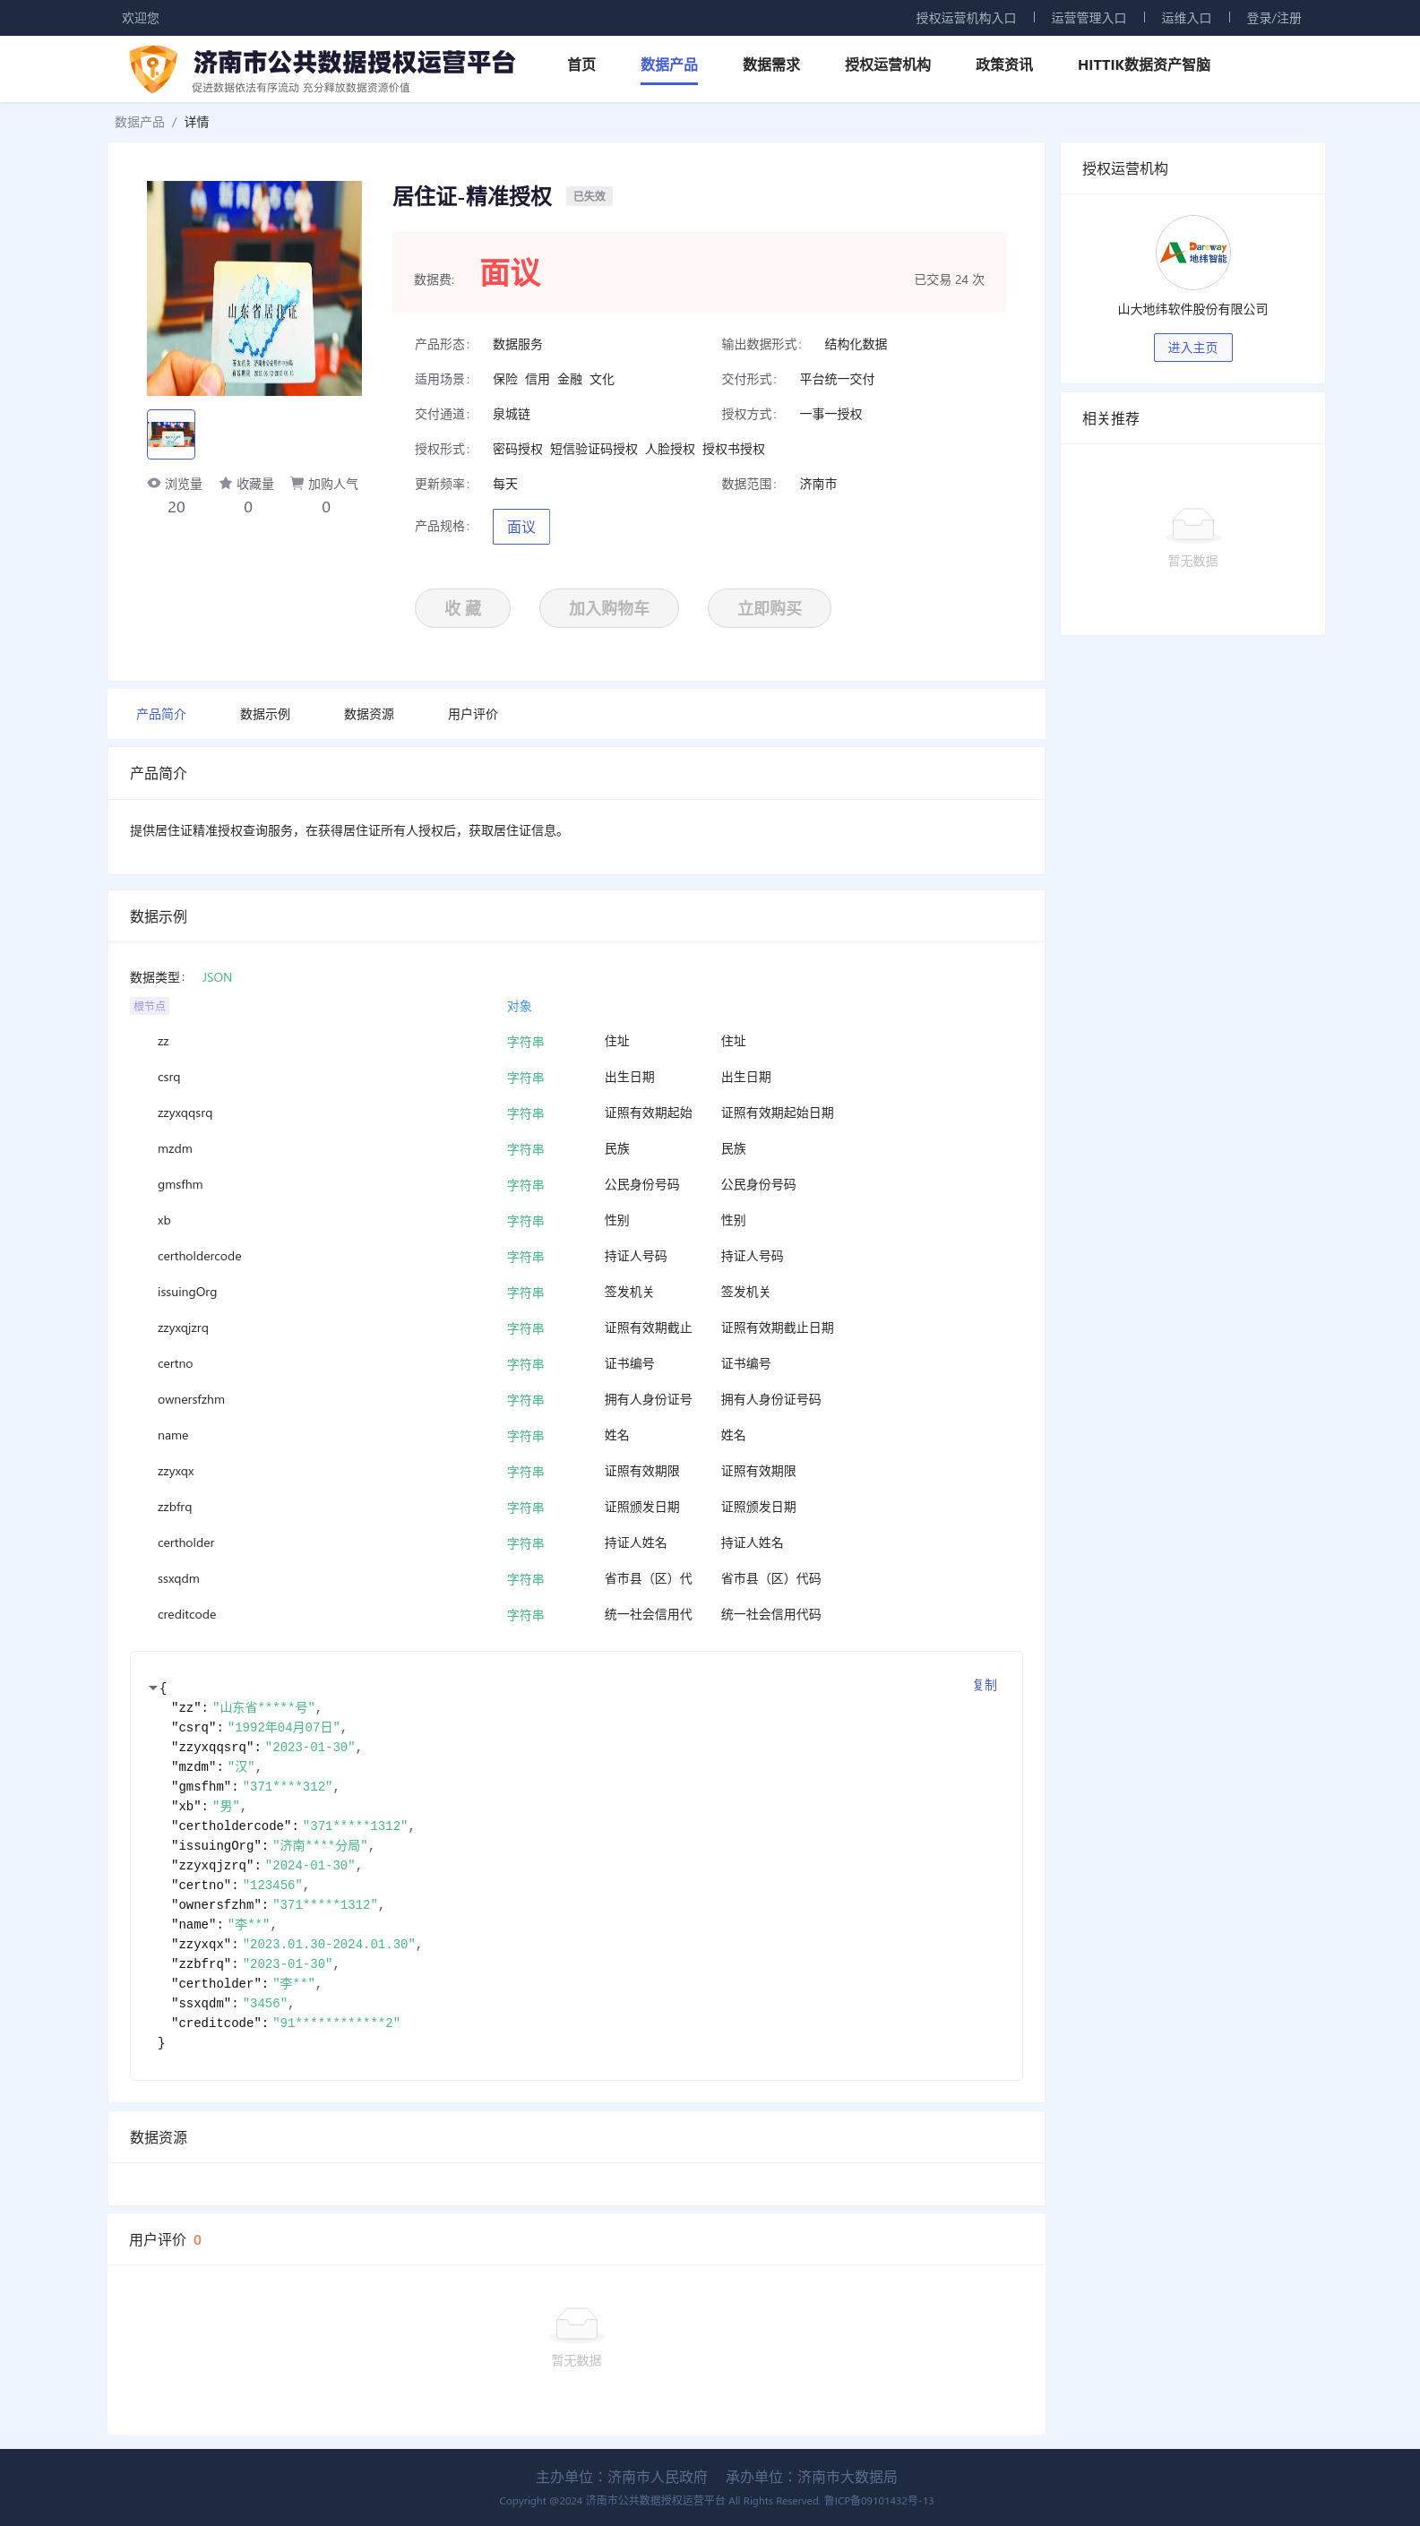Click the 收藏量 star icon
This screenshot has width=1420, height=2526.
[x=226, y=484]
